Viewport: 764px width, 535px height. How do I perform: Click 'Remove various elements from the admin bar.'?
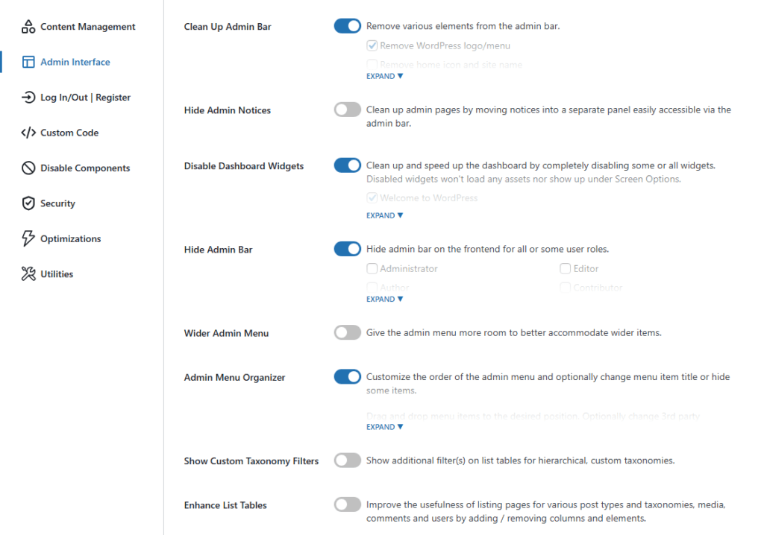(463, 26)
